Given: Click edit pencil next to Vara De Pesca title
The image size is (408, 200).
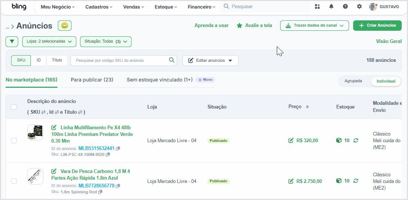Looking at the screenshot, I should coord(54,171).
